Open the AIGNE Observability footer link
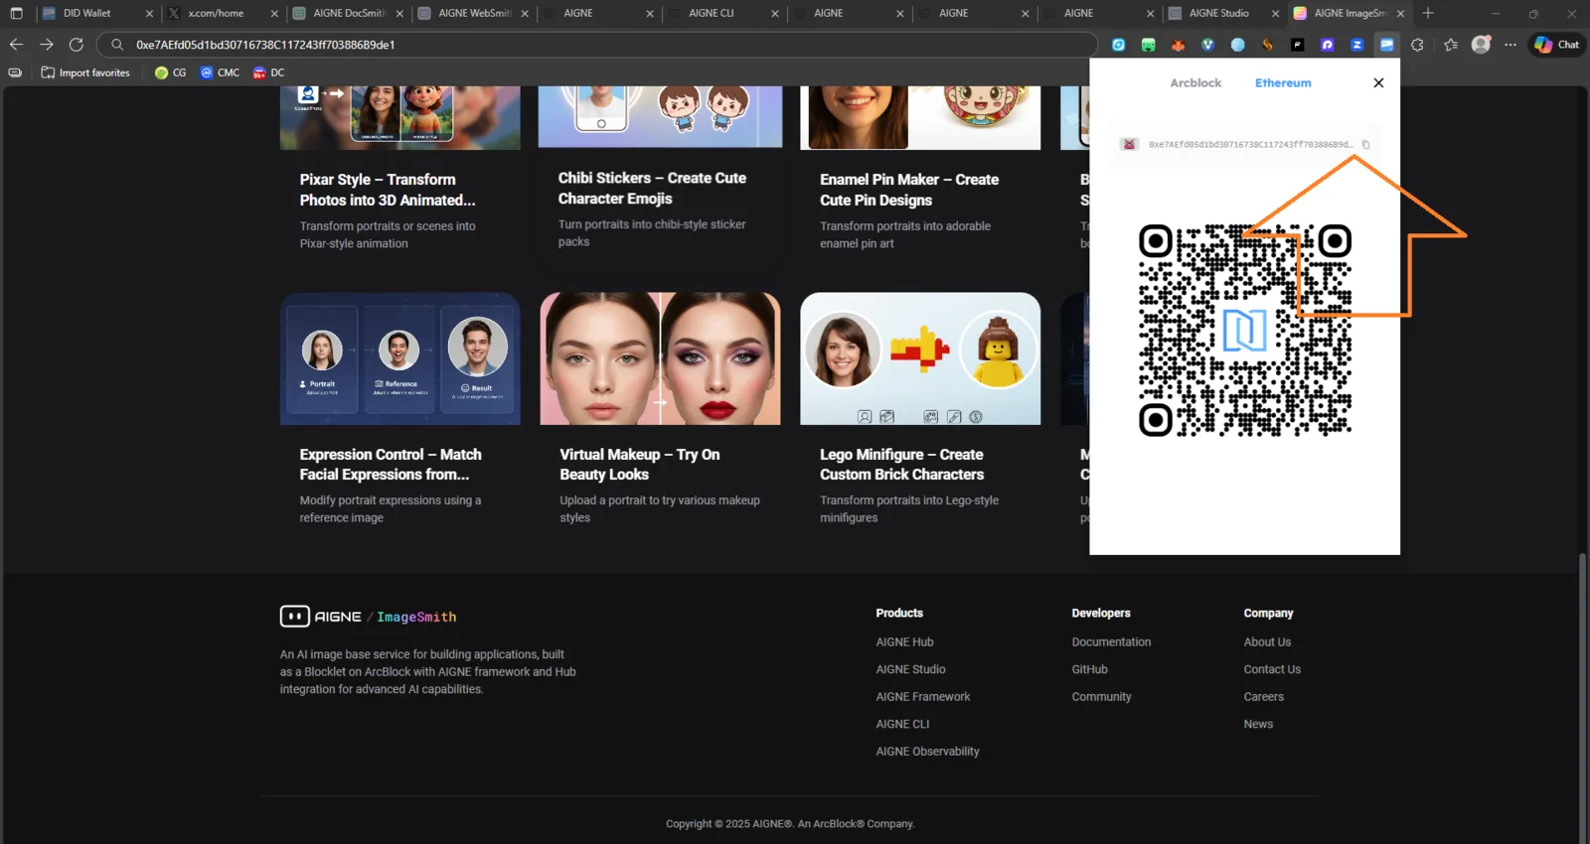The image size is (1590, 844). [927, 752]
